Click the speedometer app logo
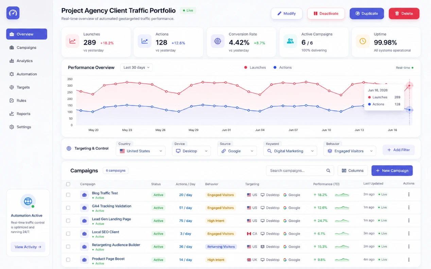 tap(13, 13)
